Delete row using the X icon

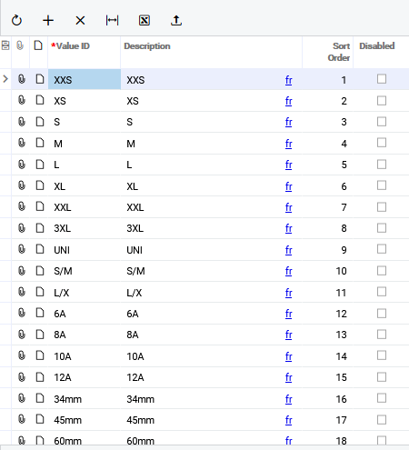(x=80, y=21)
